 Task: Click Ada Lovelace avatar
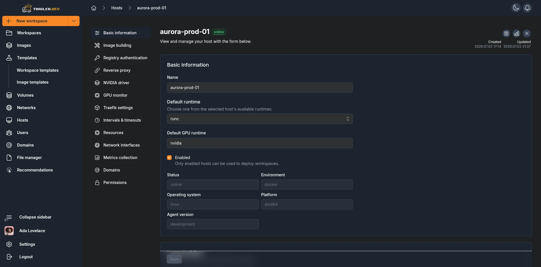pos(9,231)
